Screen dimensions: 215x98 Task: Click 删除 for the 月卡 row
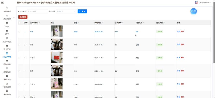(x=182, y=71)
